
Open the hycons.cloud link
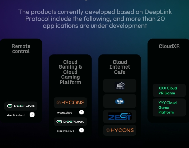[64, 113]
